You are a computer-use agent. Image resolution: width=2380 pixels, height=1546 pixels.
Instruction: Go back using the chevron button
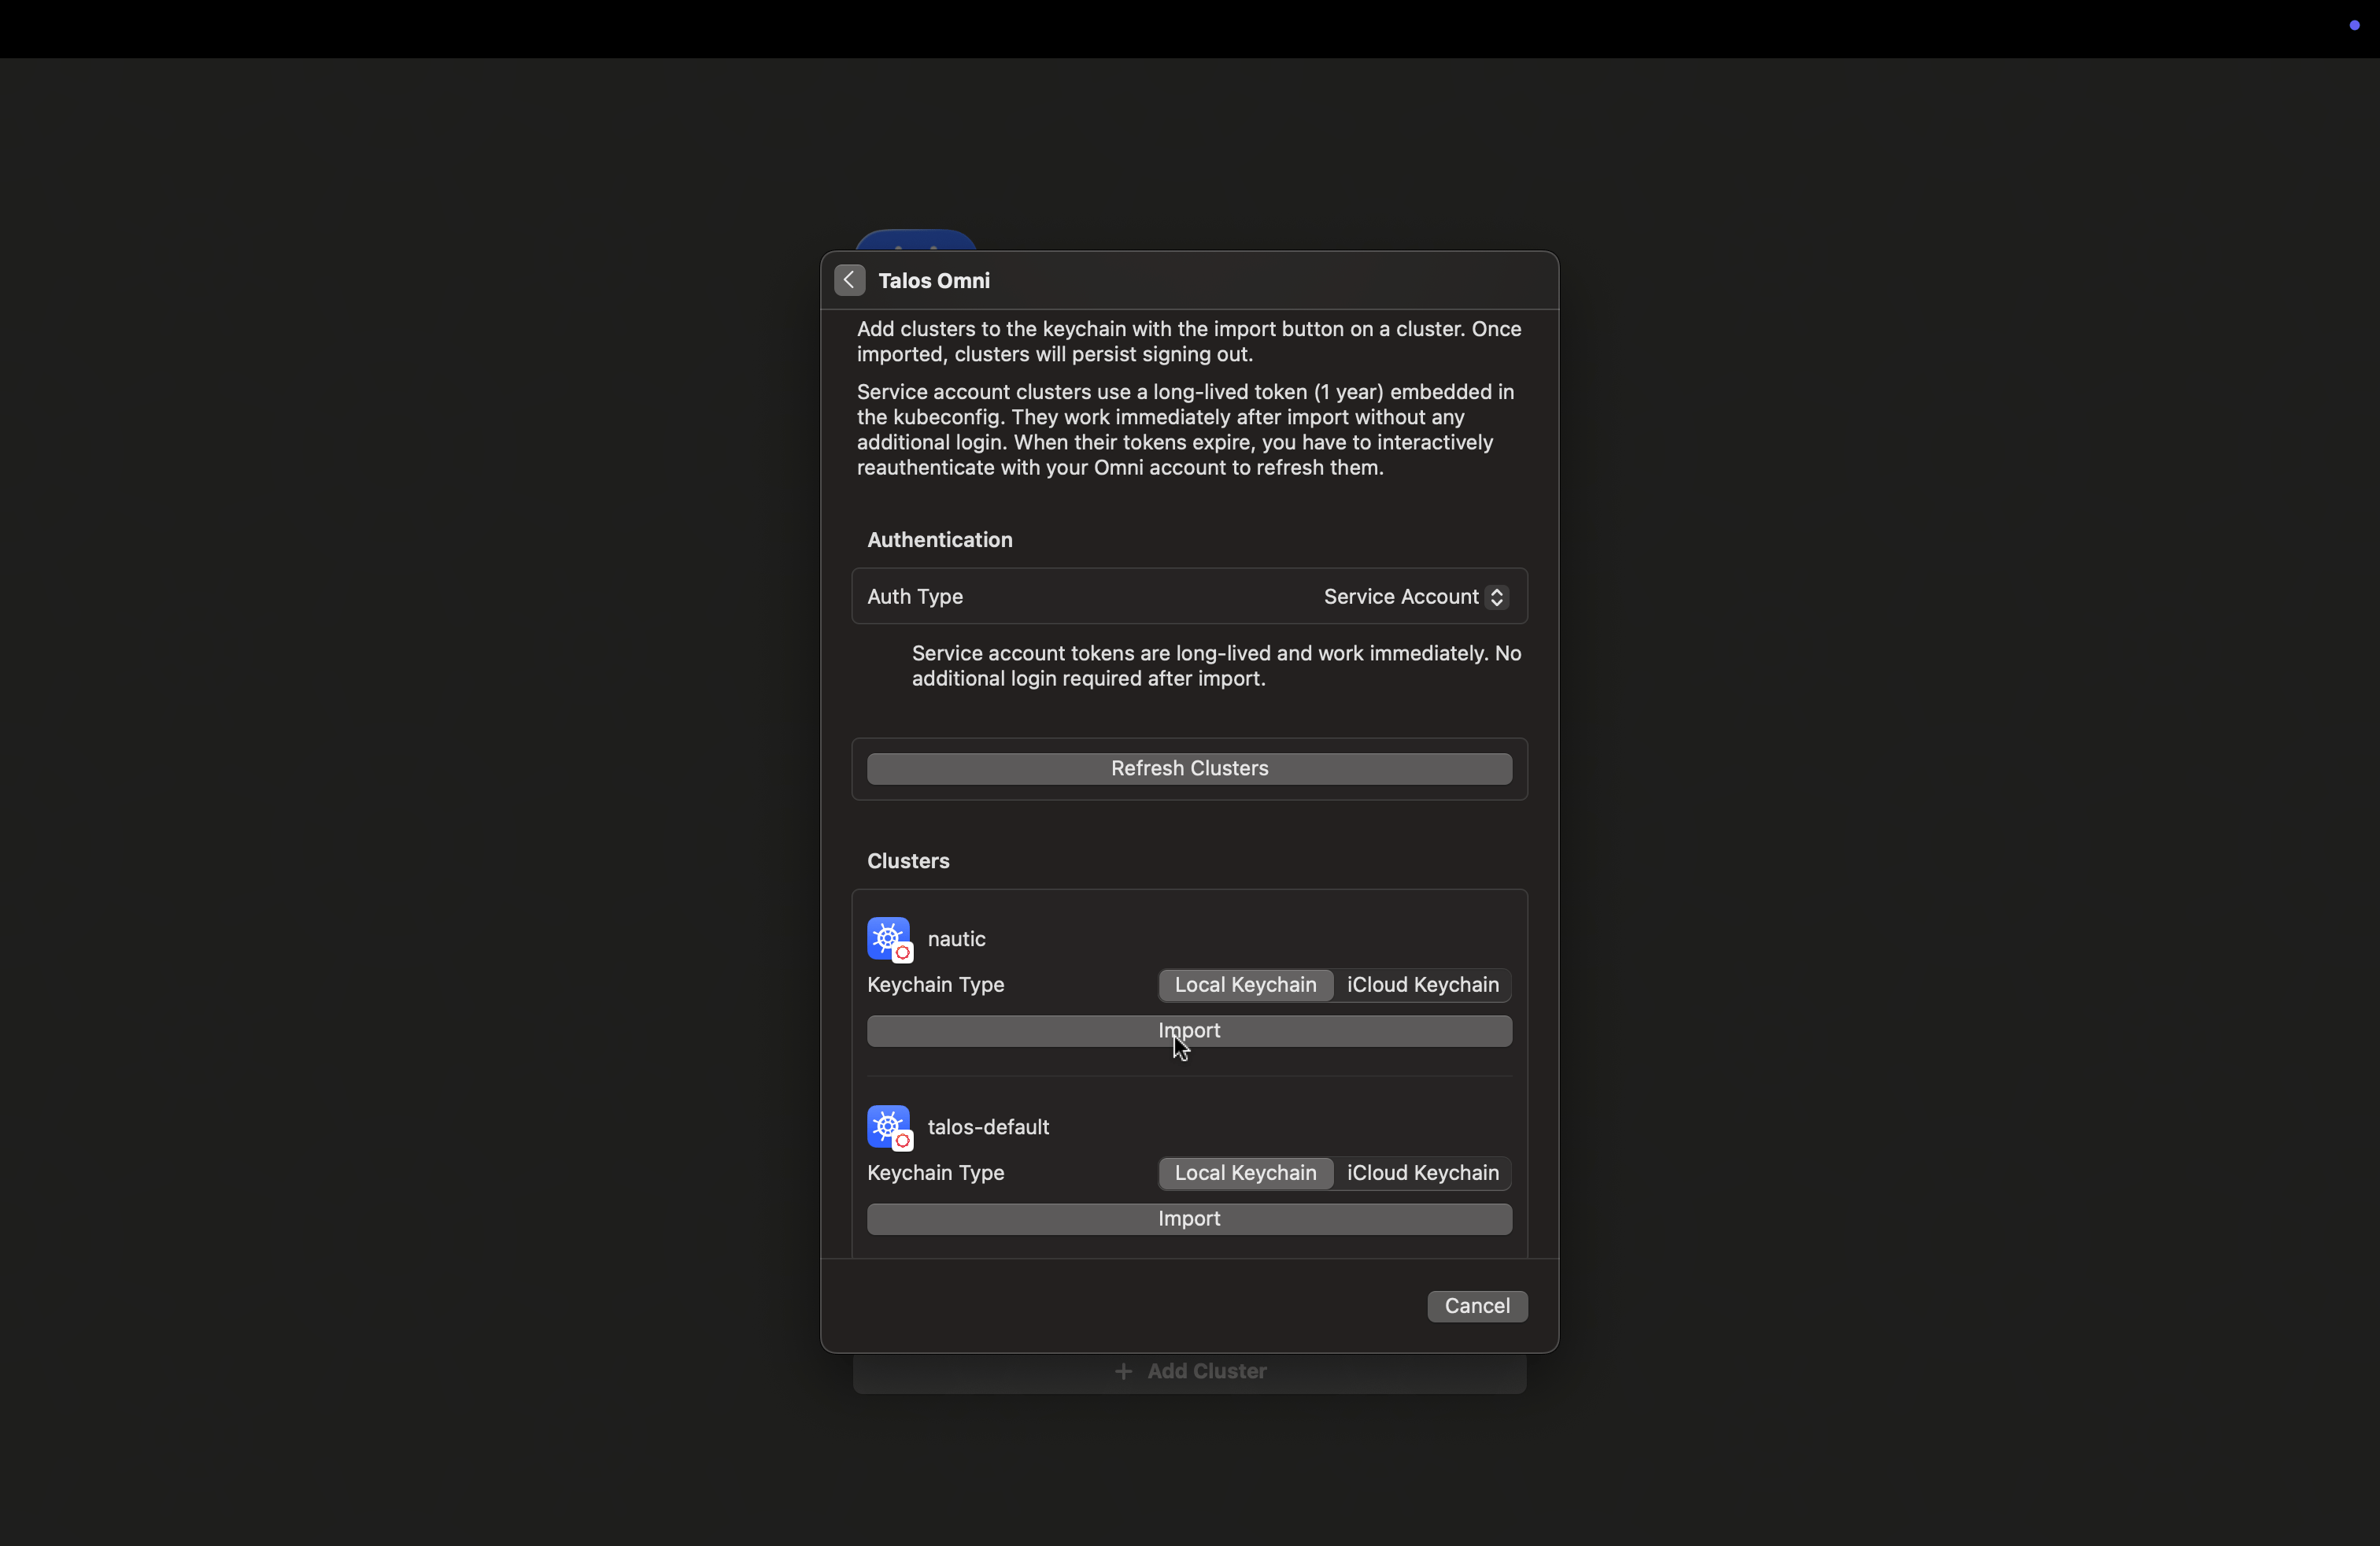pos(849,280)
